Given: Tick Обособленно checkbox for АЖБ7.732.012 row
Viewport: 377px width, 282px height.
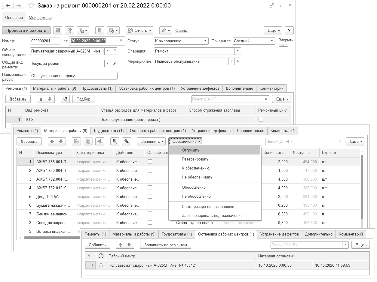Looking at the screenshot, I should [x=150, y=187].
